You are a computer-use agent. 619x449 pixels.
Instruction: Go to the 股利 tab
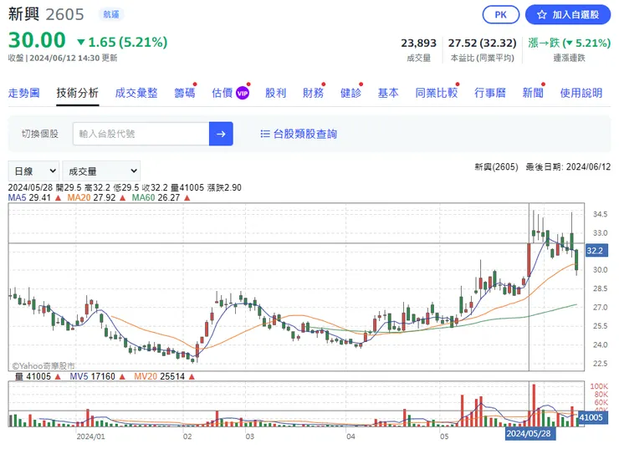[275, 93]
